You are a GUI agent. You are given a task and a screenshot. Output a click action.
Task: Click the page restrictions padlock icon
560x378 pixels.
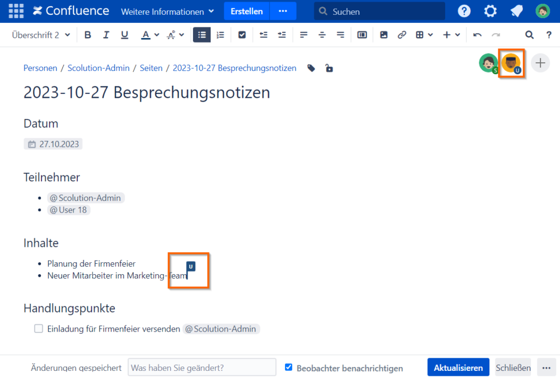329,68
